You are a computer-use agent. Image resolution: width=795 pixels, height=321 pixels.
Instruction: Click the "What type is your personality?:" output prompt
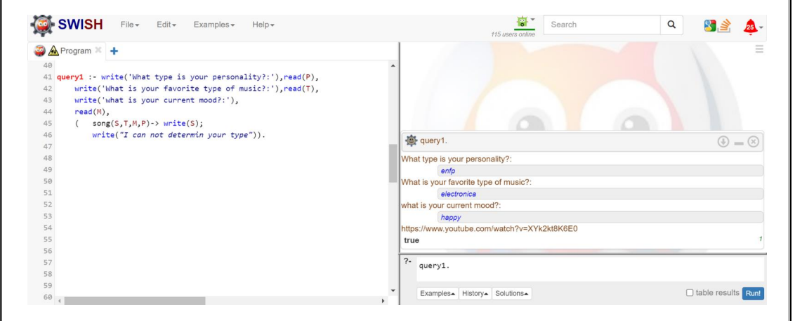(456, 159)
